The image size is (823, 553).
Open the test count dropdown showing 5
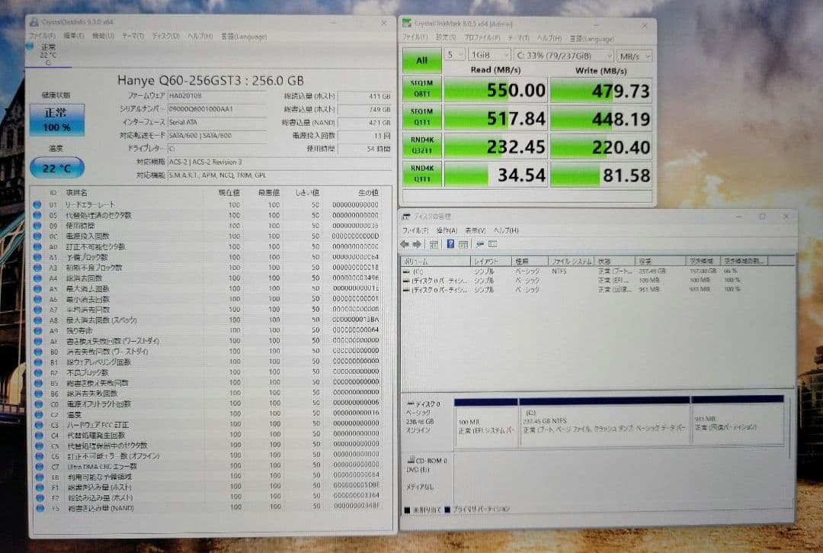[455, 55]
